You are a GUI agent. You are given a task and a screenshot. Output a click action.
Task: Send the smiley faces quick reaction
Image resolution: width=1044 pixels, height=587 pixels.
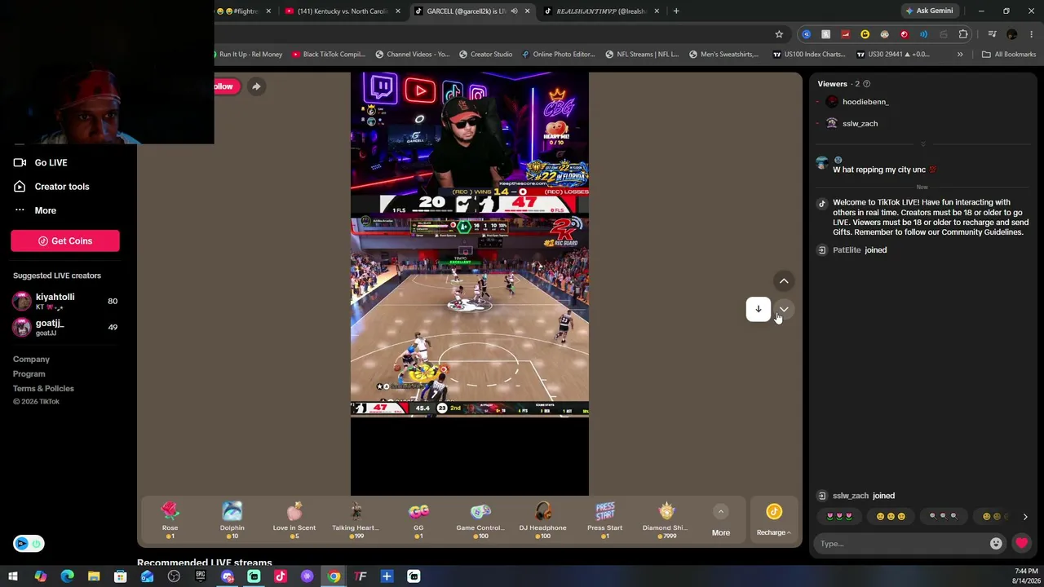tap(890, 516)
